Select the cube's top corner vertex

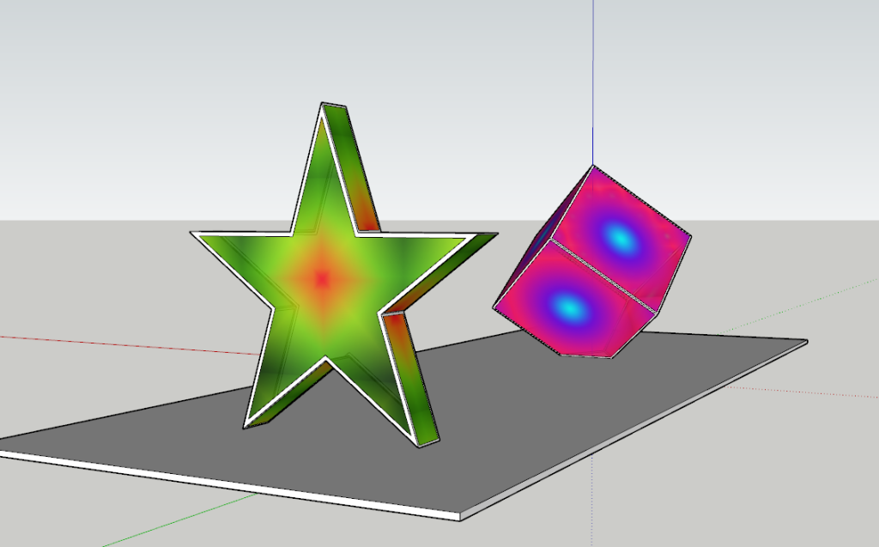[592, 167]
